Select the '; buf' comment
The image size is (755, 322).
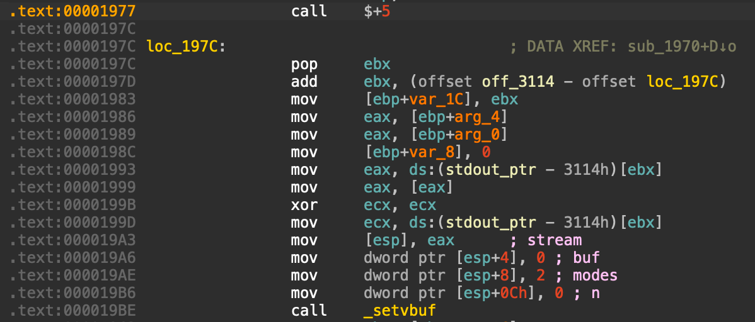(x=577, y=258)
